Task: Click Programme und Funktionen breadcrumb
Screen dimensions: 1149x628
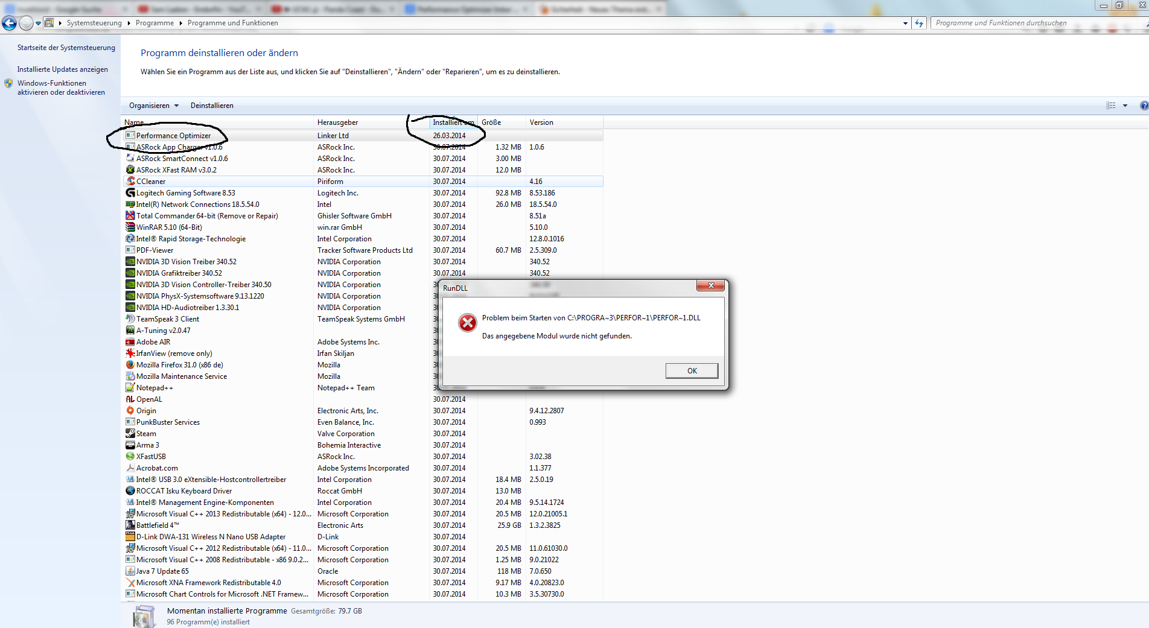Action: click(232, 23)
